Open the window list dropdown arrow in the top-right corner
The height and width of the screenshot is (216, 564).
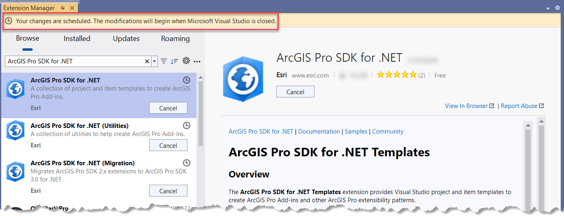548,8
